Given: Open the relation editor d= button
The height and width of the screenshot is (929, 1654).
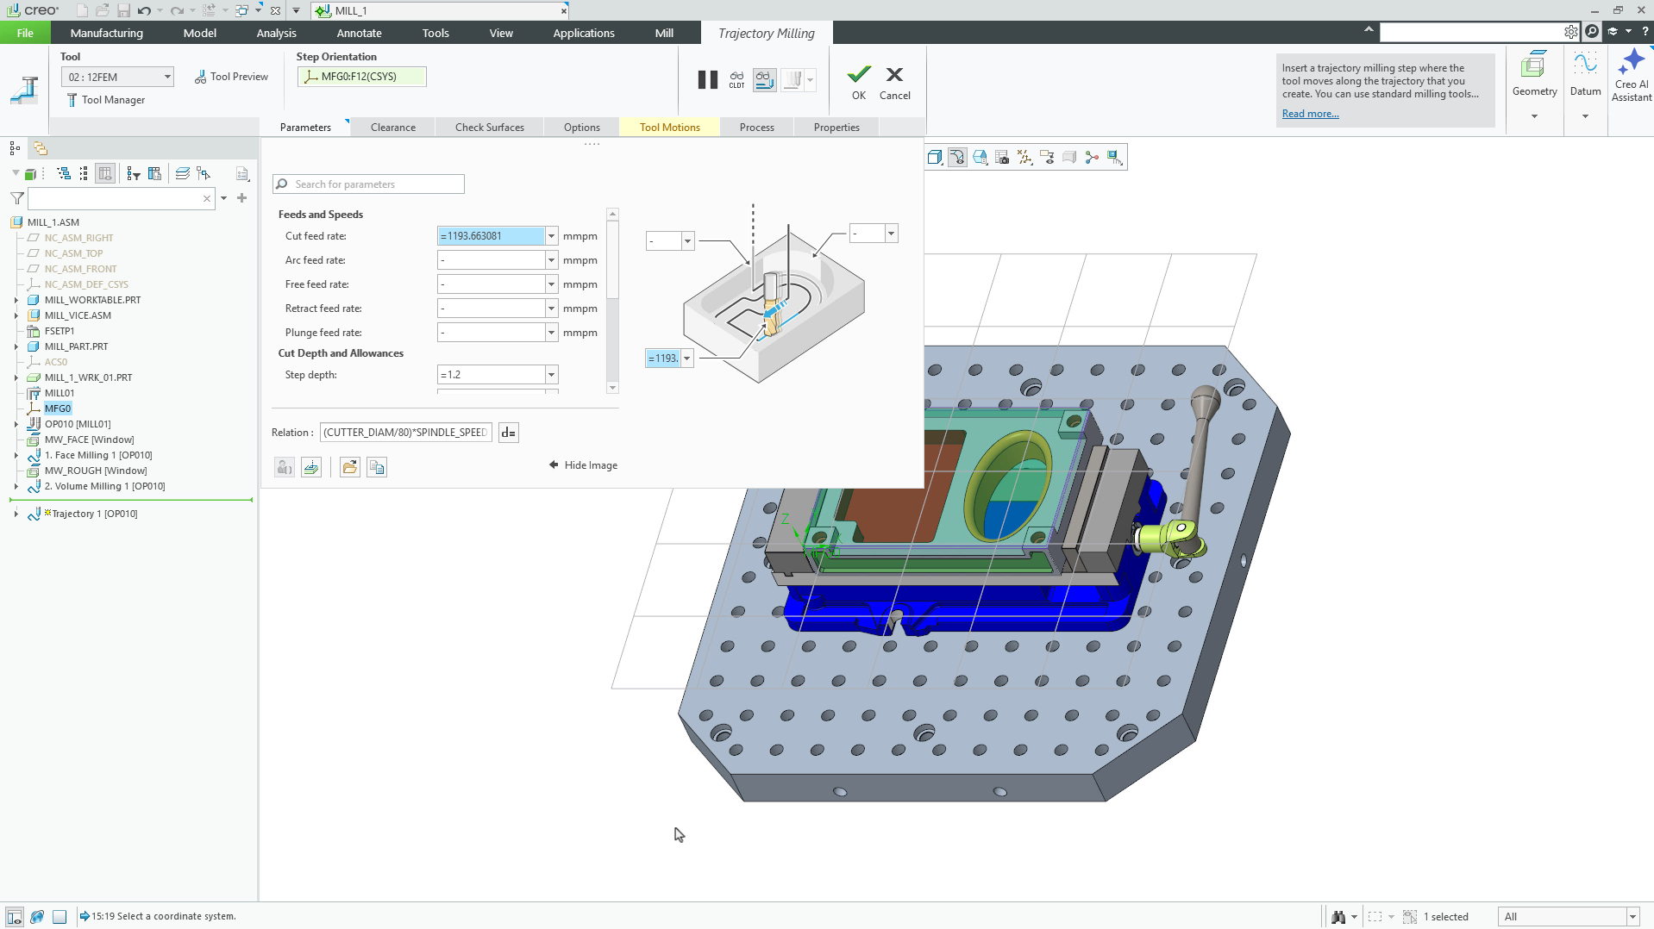Looking at the screenshot, I should tap(509, 433).
